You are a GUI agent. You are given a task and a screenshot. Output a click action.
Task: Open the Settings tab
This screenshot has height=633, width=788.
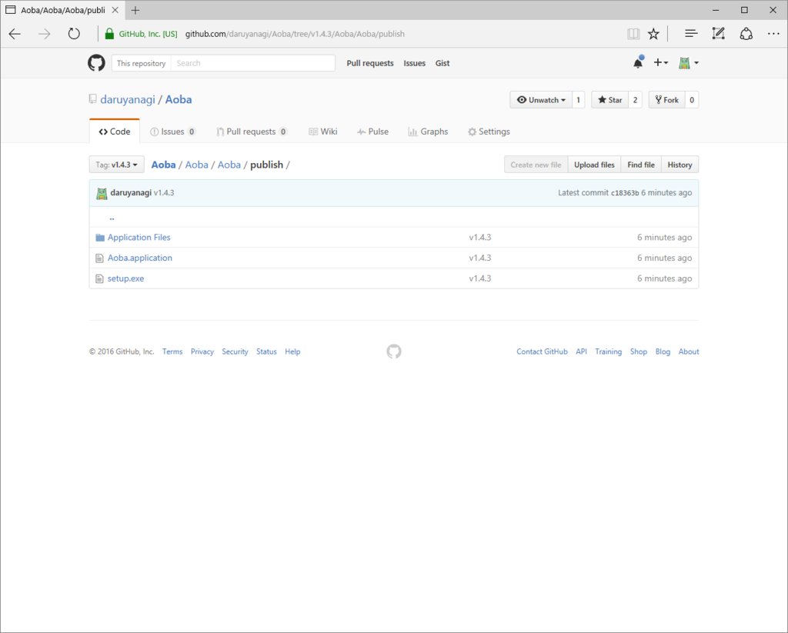[489, 132]
